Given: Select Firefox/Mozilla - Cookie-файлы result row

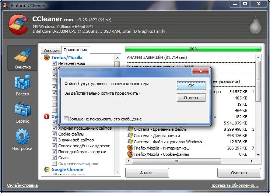Looking at the screenshot, I should click(x=191, y=154).
